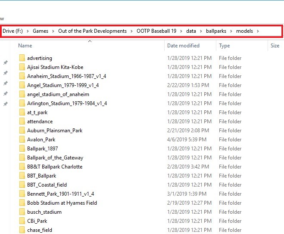Select the Ballpark_of_the_Gateway folder
This screenshot has height=234, width=284.
(55, 158)
